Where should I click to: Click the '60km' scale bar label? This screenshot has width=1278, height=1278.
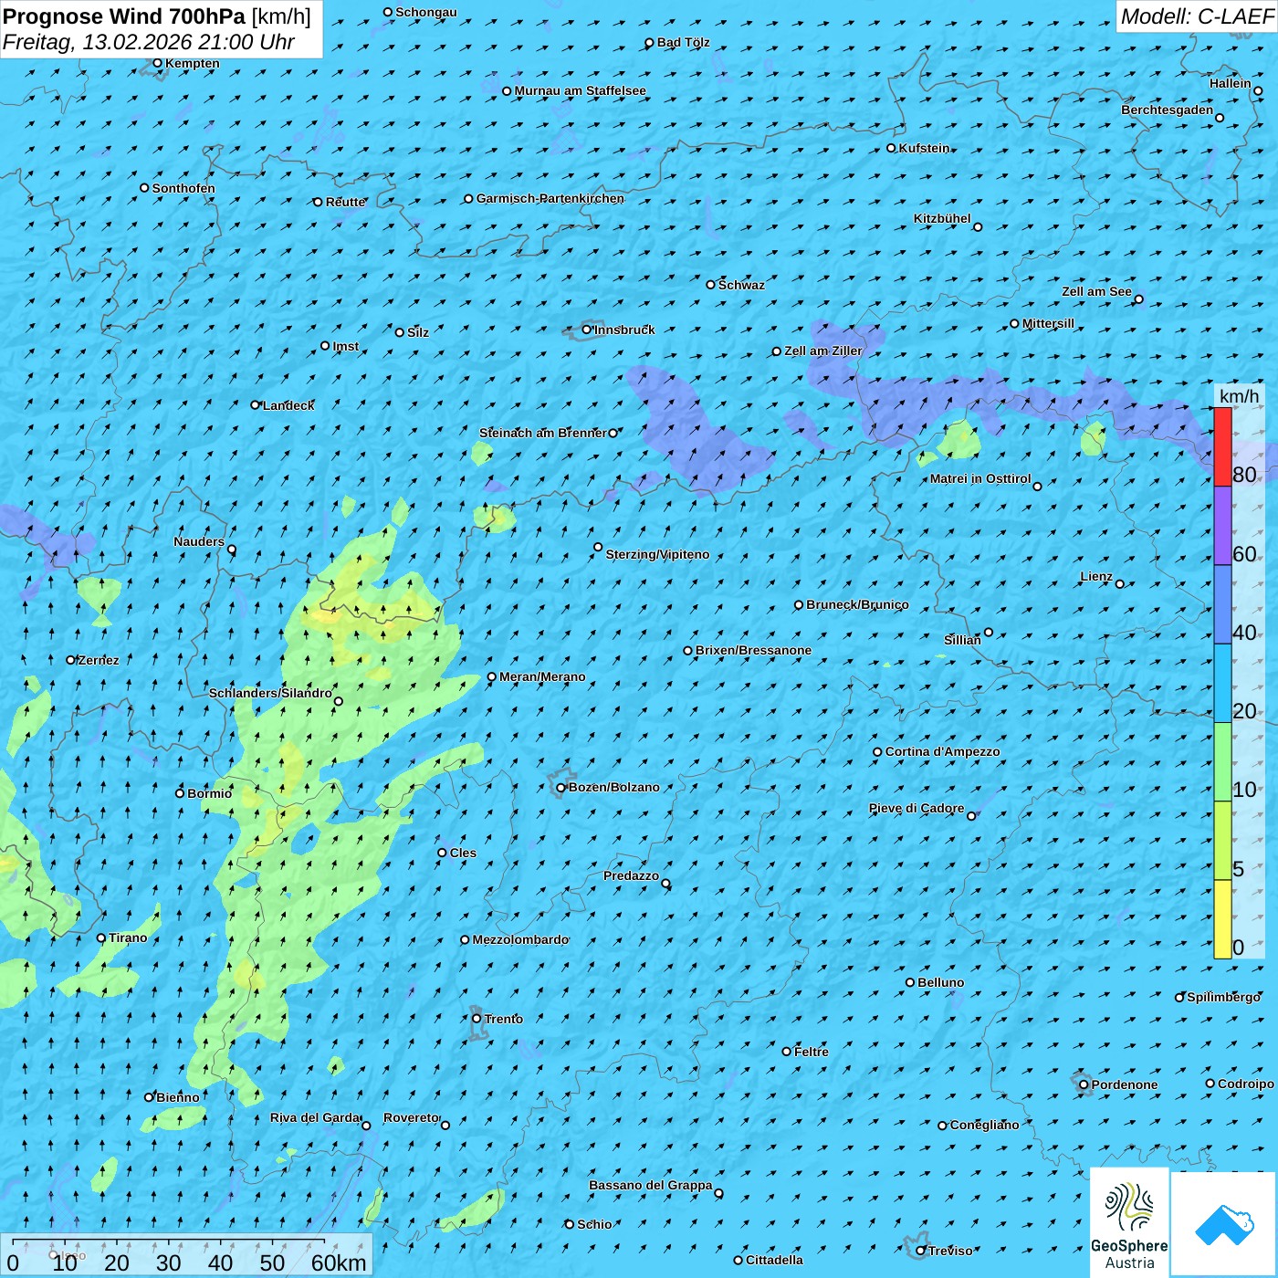[x=339, y=1262]
